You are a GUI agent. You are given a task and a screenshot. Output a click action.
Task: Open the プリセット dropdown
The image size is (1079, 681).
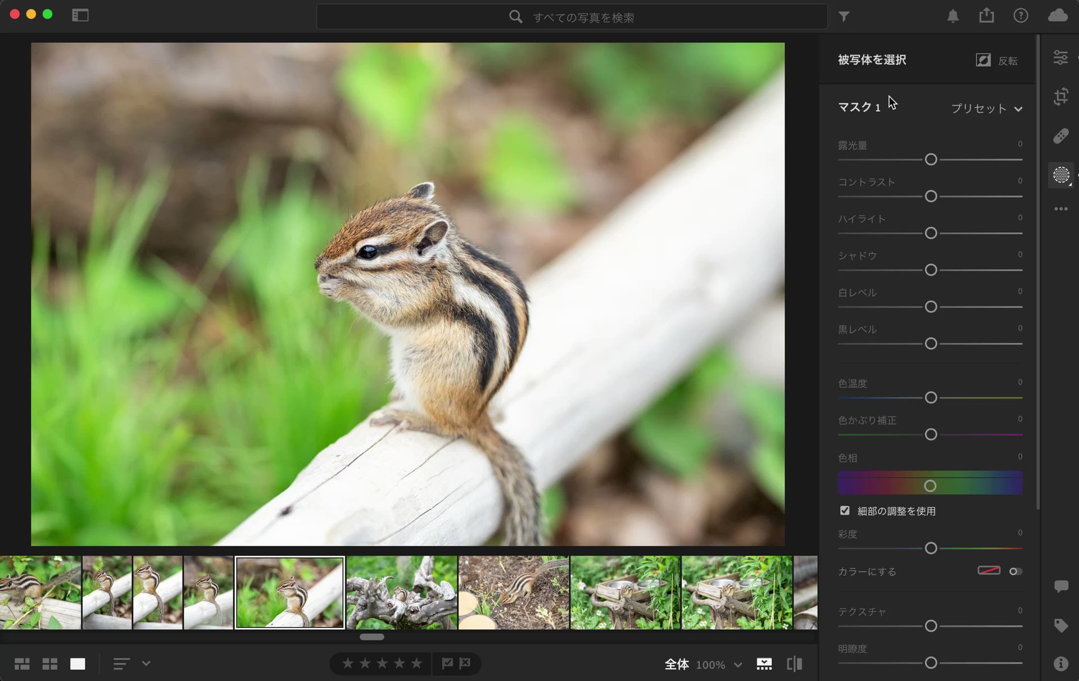pyautogui.click(x=987, y=108)
